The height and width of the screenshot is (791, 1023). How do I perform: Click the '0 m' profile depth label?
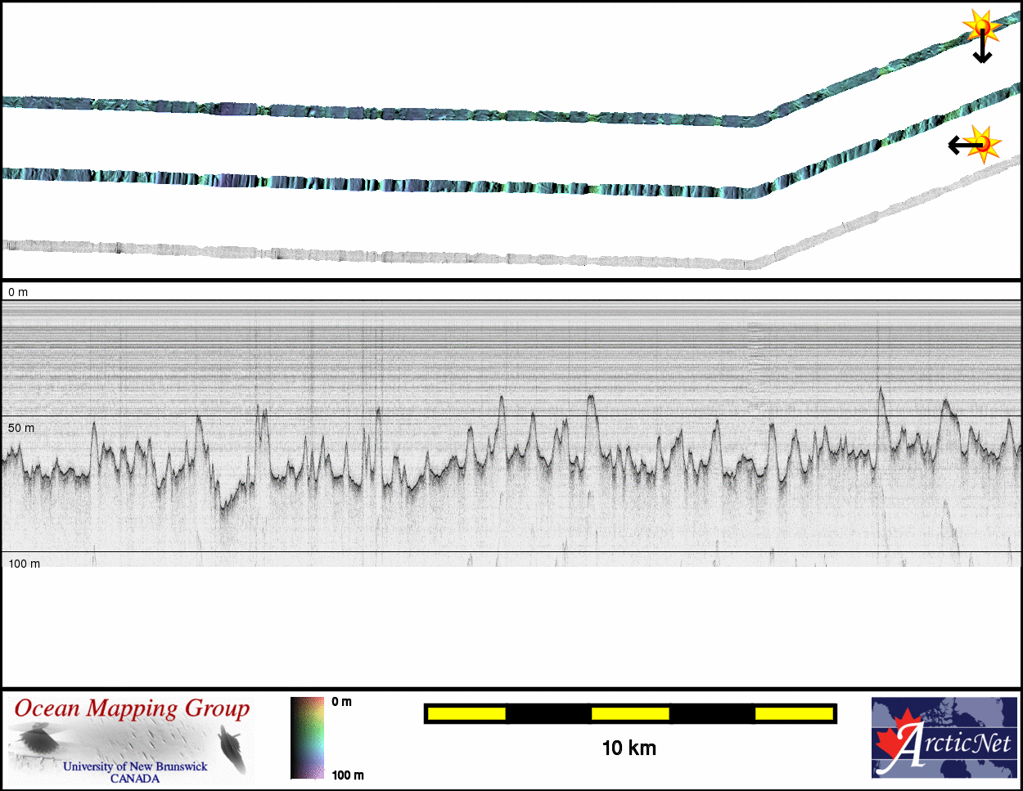point(18,292)
